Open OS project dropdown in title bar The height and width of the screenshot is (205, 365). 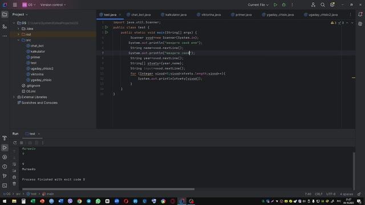tap(29, 5)
